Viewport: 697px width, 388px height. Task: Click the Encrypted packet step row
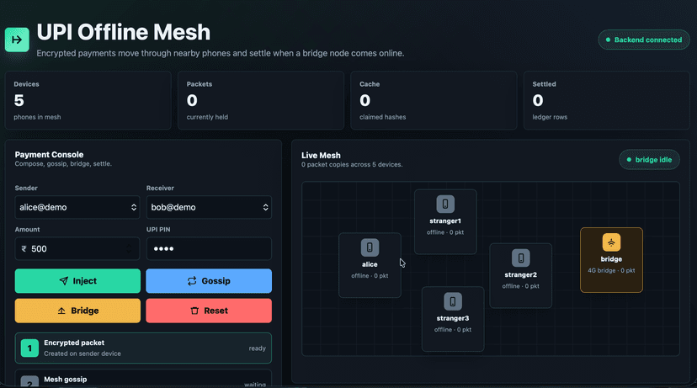point(143,348)
